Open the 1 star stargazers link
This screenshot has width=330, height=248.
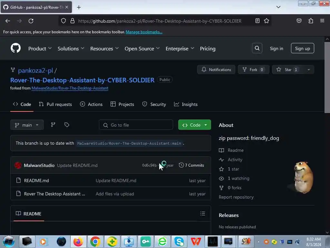click(229, 169)
